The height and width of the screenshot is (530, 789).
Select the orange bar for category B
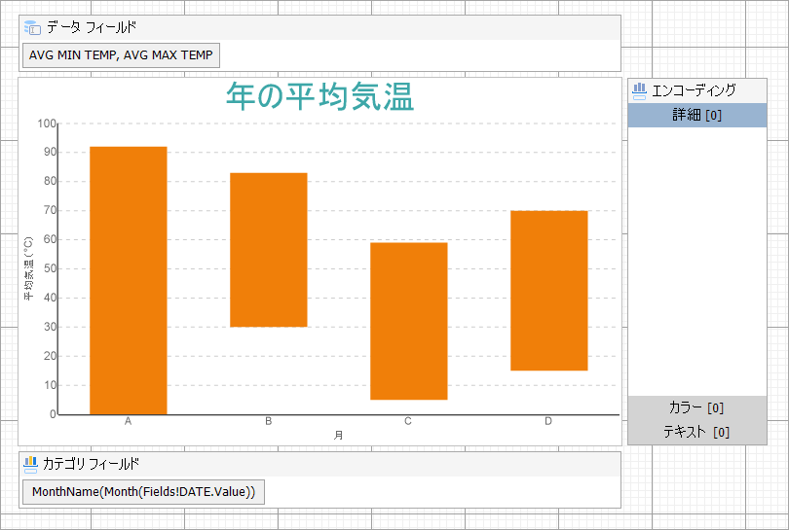click(269, 250)
